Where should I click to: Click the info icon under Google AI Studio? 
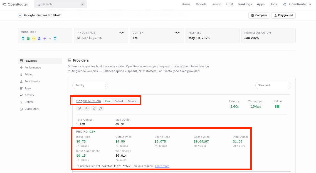coord(79,108)
